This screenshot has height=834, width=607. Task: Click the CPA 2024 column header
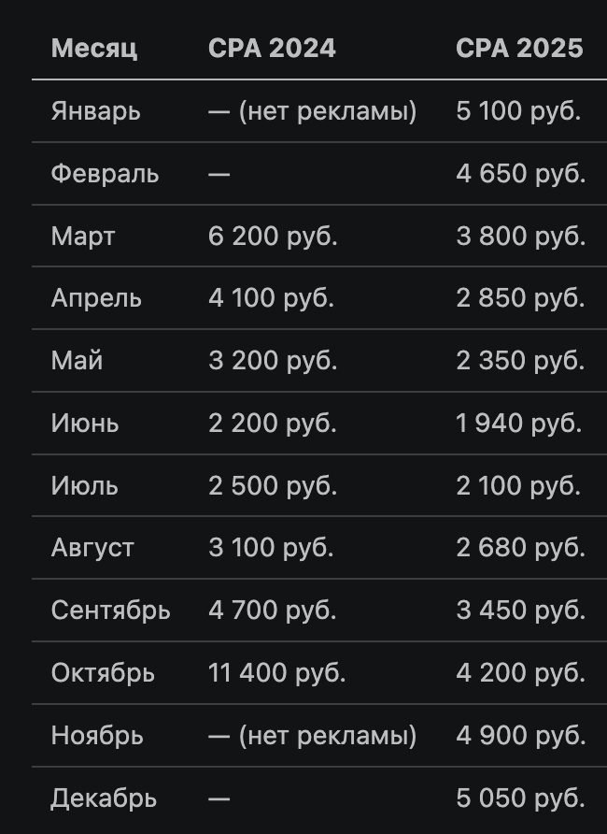(x=272, y=48)
